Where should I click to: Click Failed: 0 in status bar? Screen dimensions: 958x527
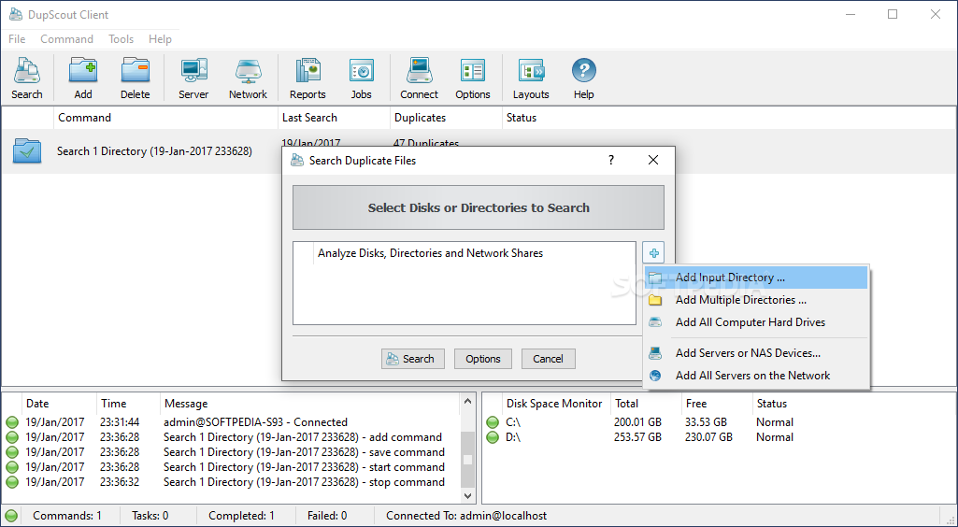click(x=326, y=516)
